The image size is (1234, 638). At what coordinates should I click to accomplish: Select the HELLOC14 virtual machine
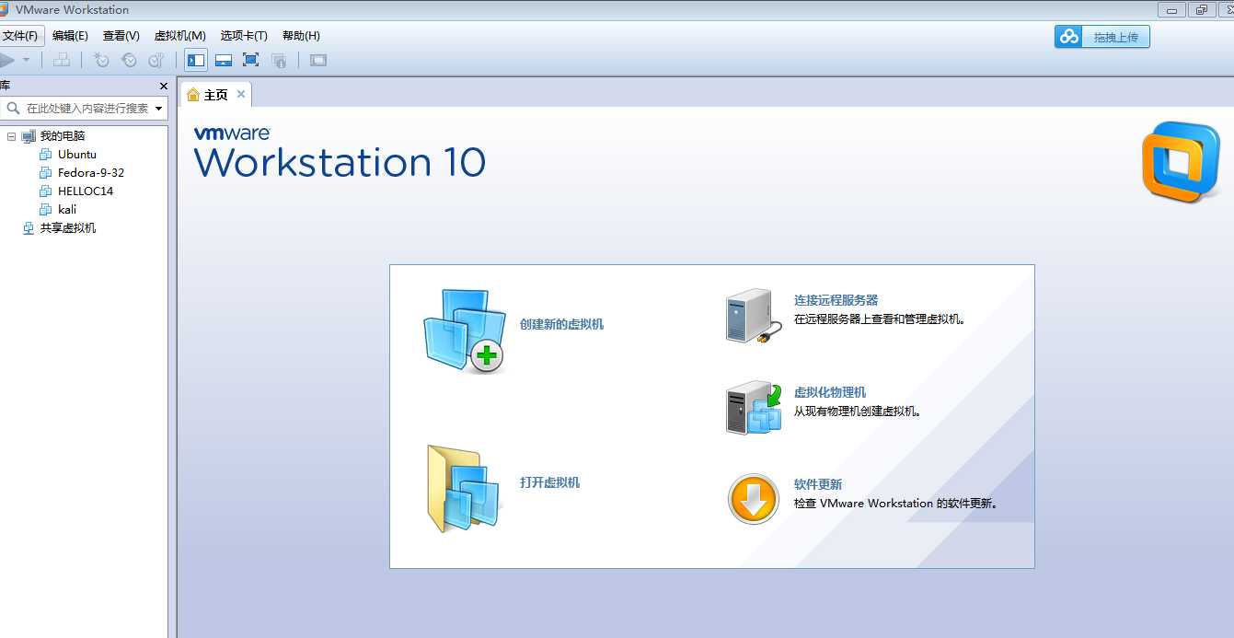point(86,191)
